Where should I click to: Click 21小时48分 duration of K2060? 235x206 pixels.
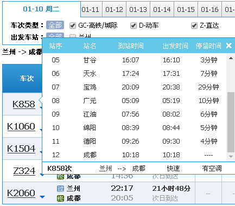point(171,189)
